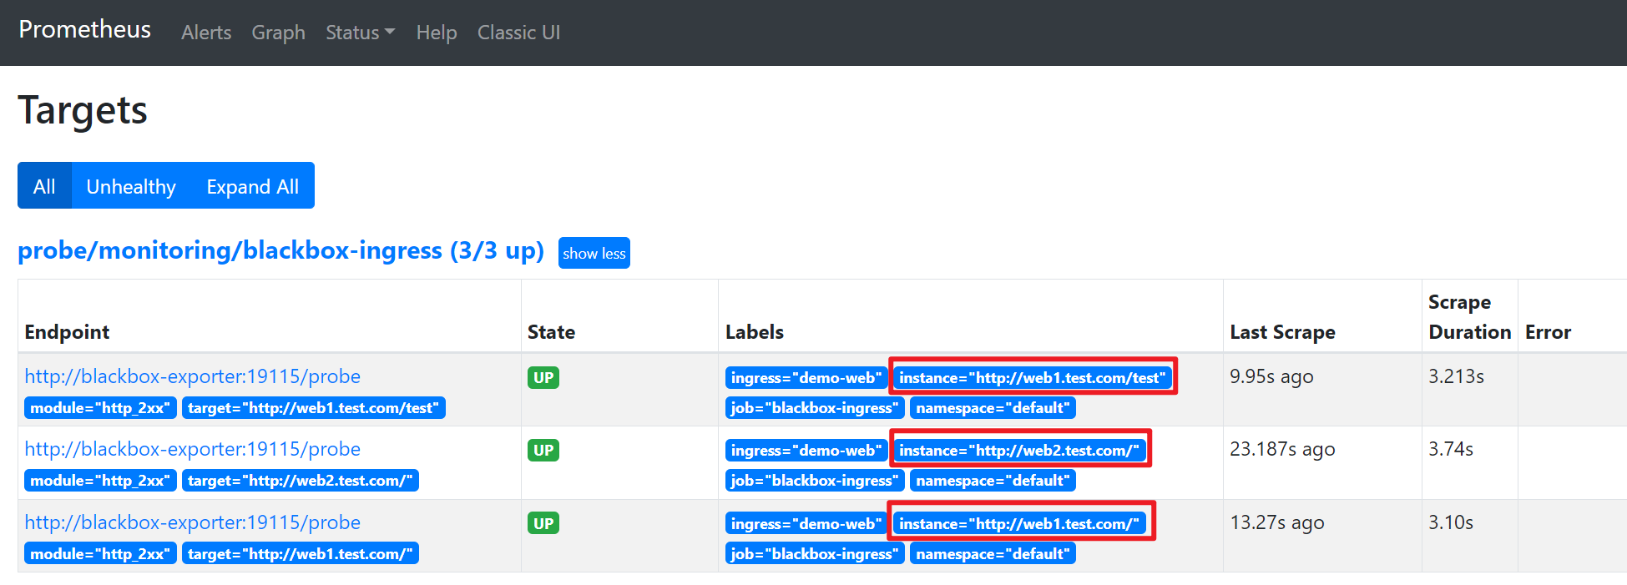Click the target="http://web1.test.com/test" badge

pyautogui.click(x=313, y=408)
